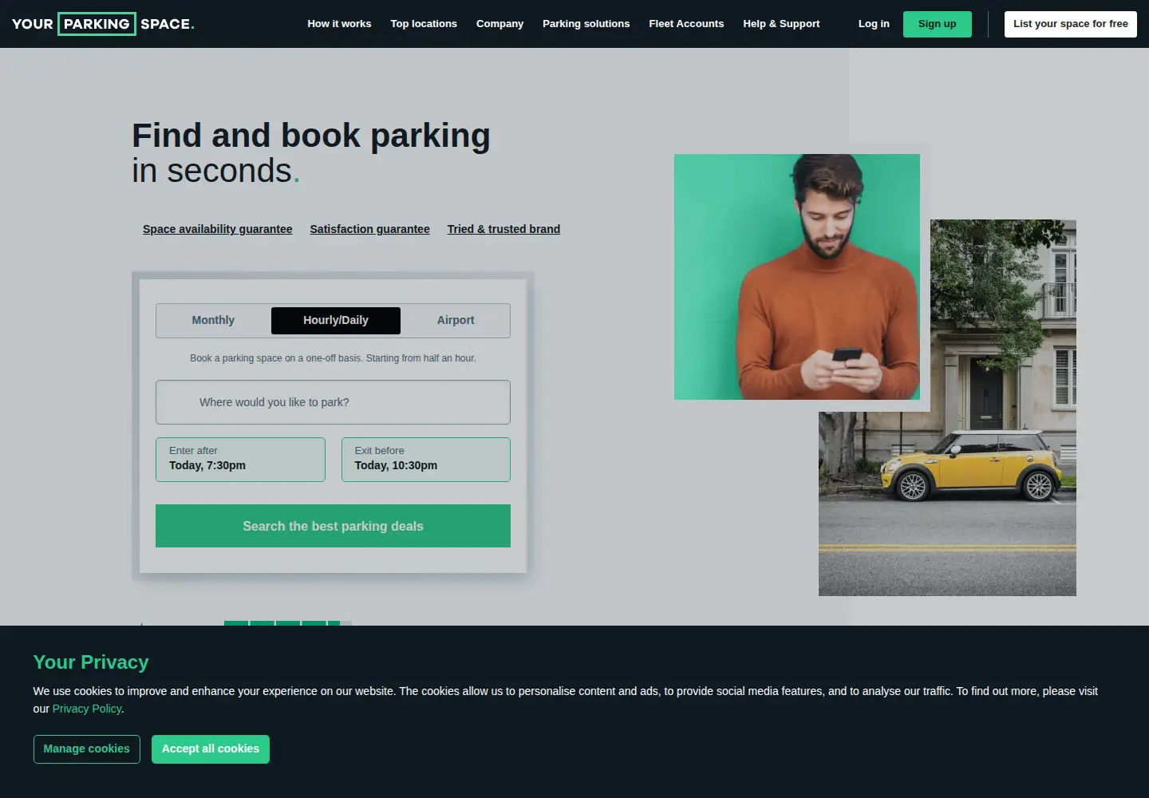Go to Fleet Accounts

686,24
